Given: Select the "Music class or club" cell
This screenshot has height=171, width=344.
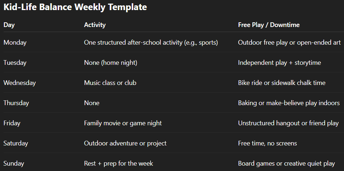Looking at the screenshot, I should 110,83.
